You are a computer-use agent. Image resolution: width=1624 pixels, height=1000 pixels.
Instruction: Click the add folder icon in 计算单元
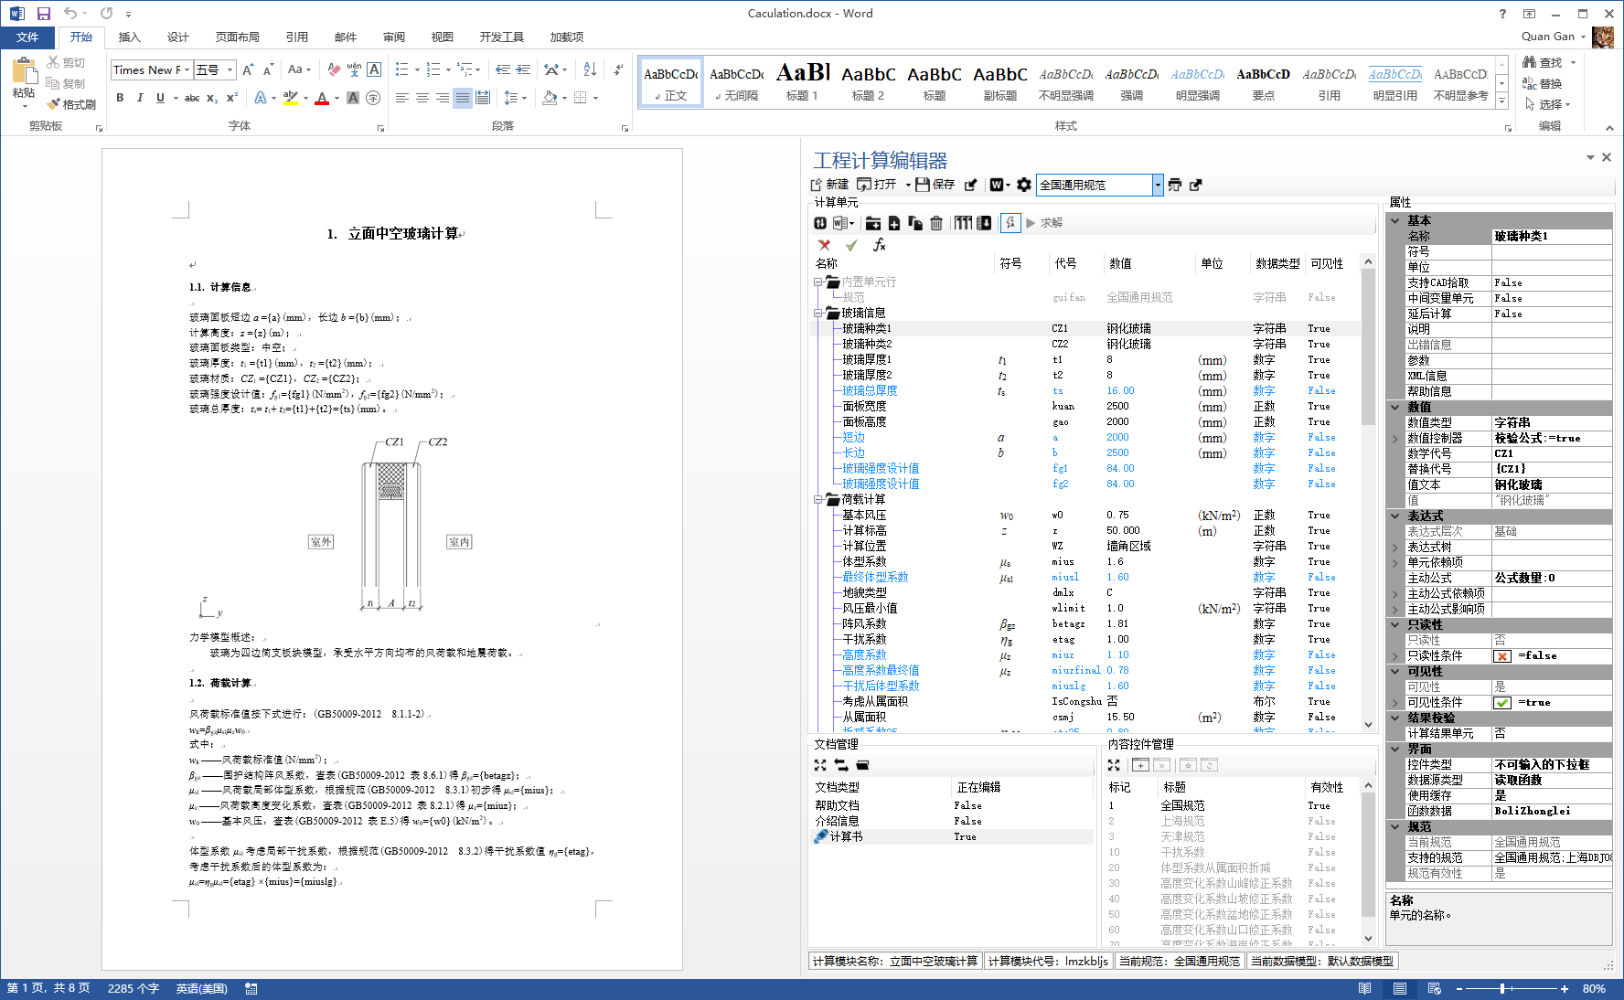(873, 223)
